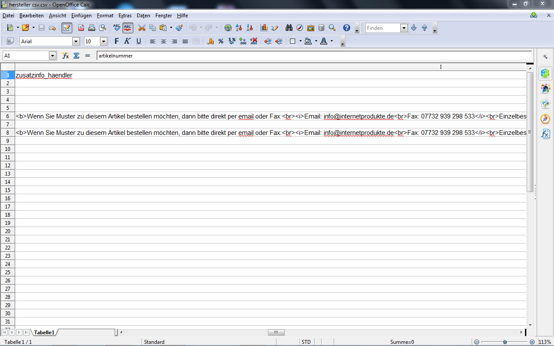The height and width of the screenshot is (346, 554).
Task: Open the Page Preview icon
Action: click(103, 28)
